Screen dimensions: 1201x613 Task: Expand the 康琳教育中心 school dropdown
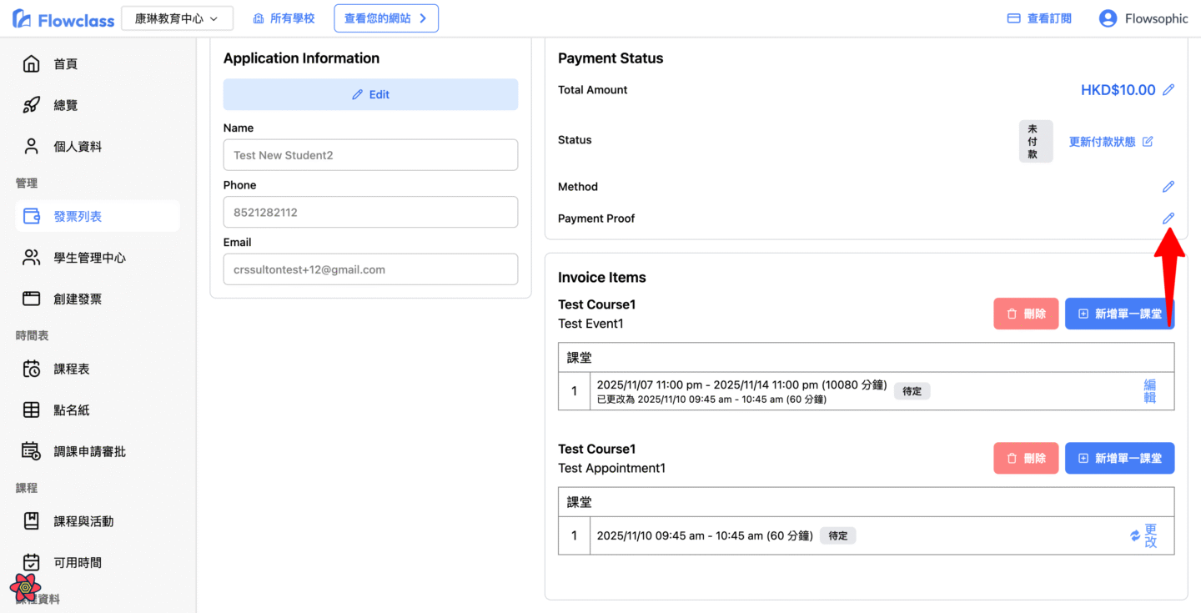(x=177, y=18)
